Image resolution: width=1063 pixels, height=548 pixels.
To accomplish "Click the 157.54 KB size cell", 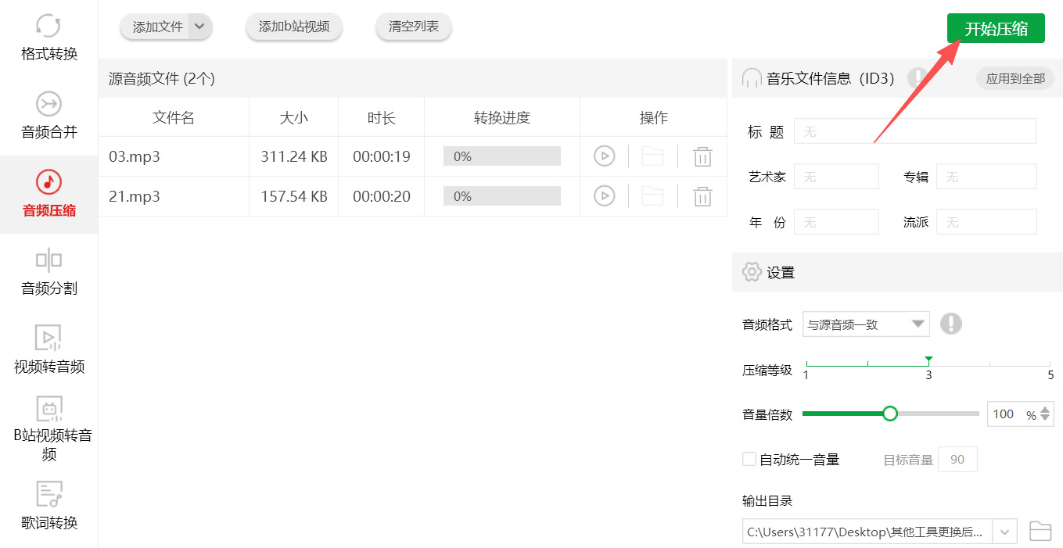I will (x=294, y=196).
